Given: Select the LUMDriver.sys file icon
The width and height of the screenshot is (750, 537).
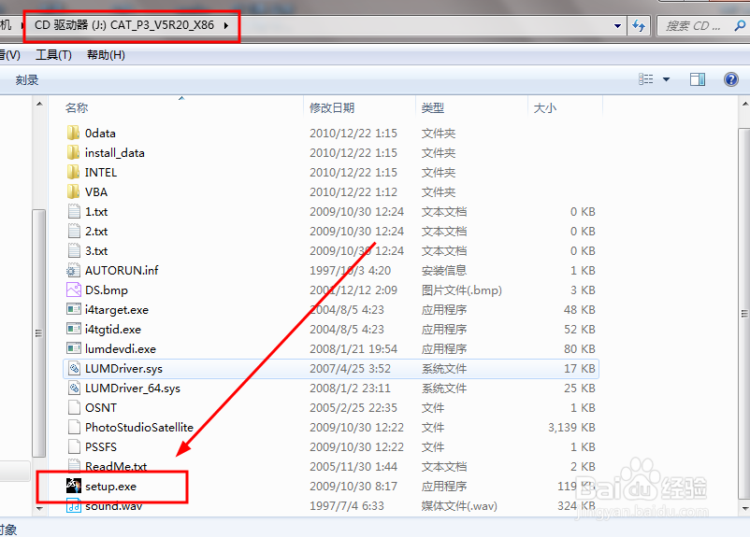Looking at the screenshot, I should coord(74,368).
